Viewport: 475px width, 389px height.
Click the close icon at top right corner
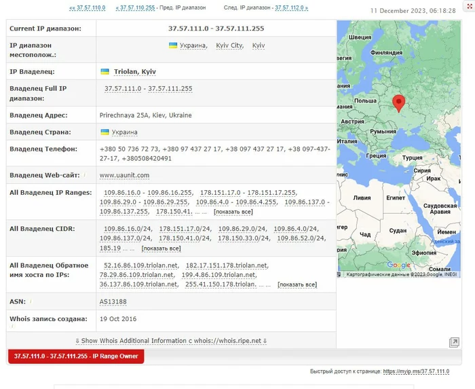[x=470, y=6]
